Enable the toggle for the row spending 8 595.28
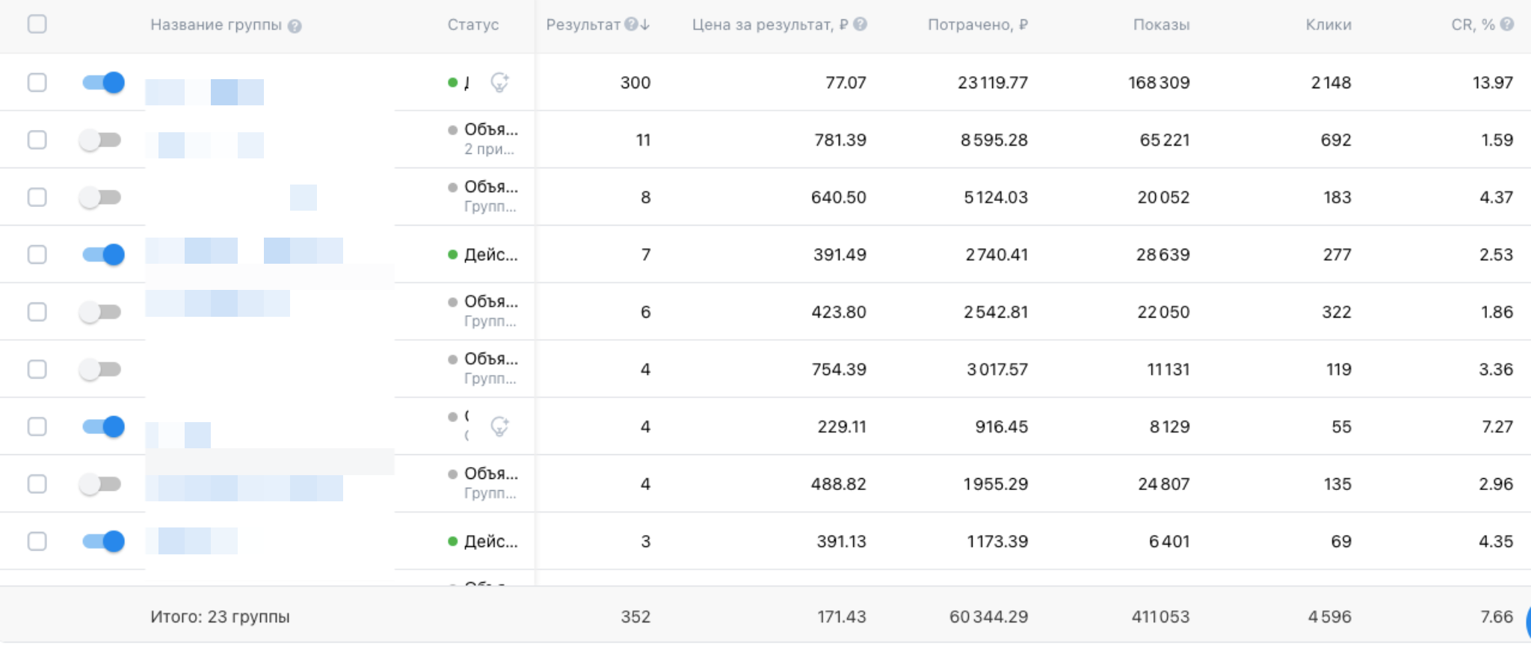The width and height of the screenshot is (1531, 650). [x=100, y=140]
